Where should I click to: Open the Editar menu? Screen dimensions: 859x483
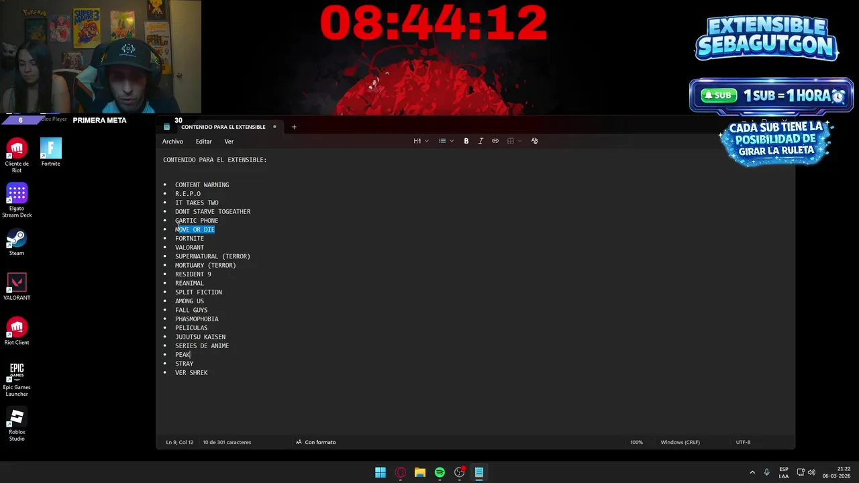tap(203, 142)
